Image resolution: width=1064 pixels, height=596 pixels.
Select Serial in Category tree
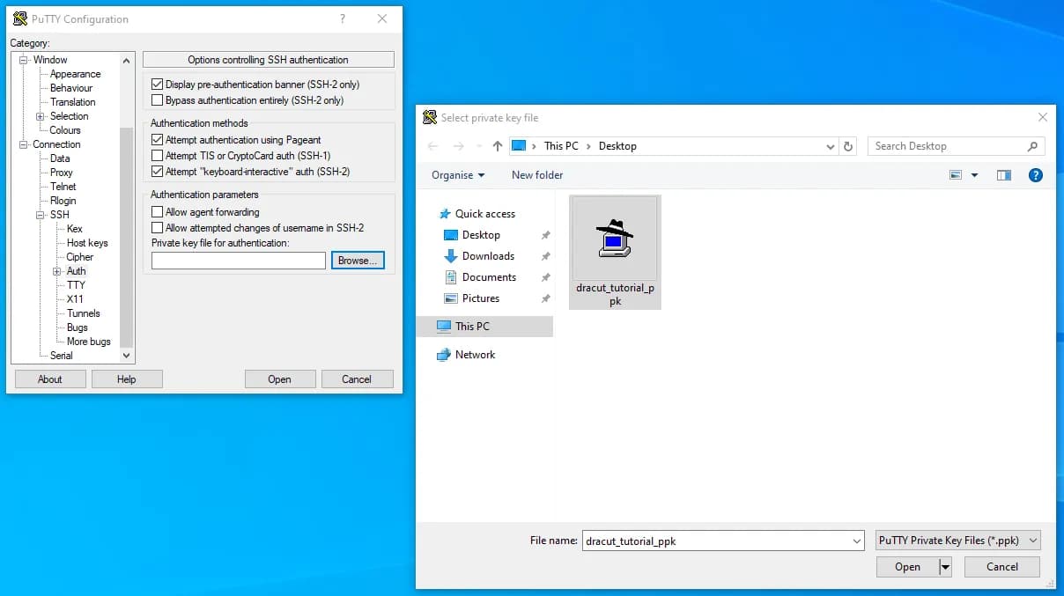[x=62, y=356]
